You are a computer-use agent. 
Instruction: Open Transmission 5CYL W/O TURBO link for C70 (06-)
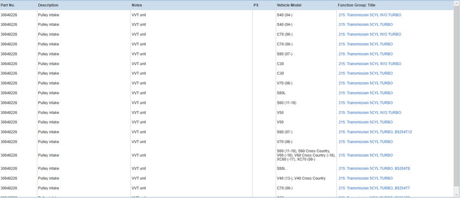[370, 34]
